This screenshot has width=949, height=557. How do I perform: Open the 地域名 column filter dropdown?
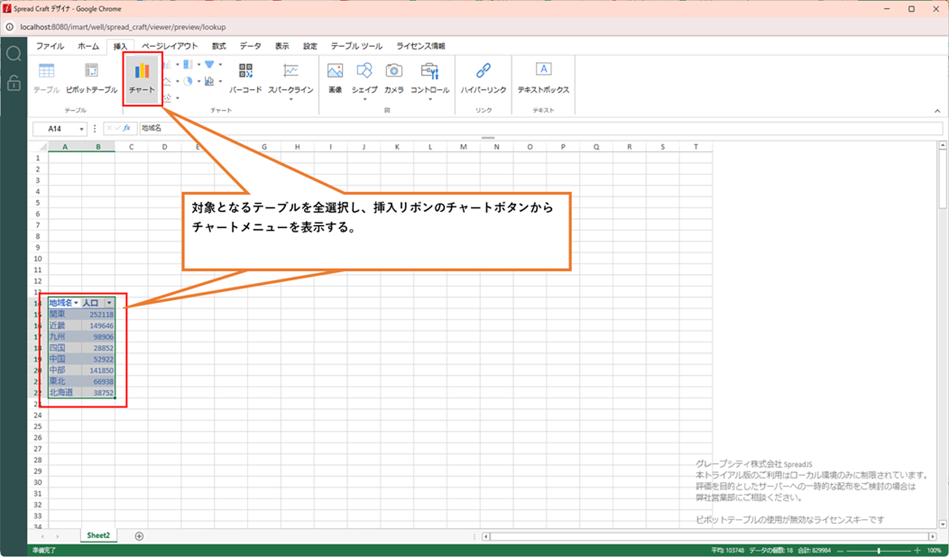[x=76, y=303]
